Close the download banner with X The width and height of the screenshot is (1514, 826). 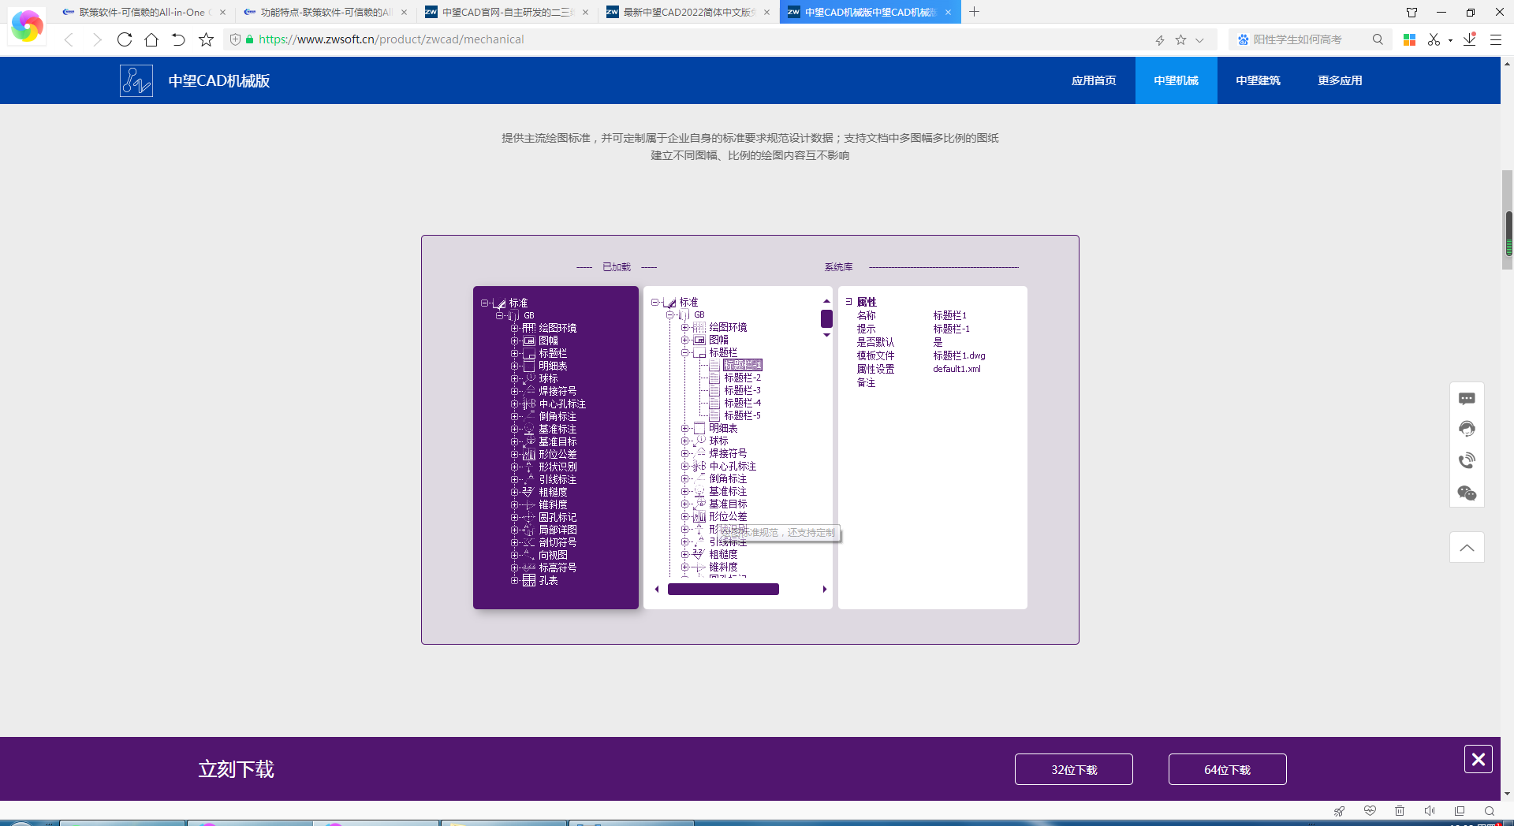coord(1479,759)
